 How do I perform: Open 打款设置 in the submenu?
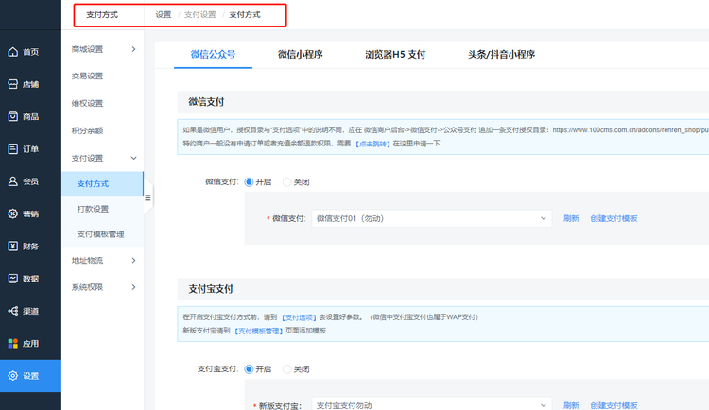[93, 209]
